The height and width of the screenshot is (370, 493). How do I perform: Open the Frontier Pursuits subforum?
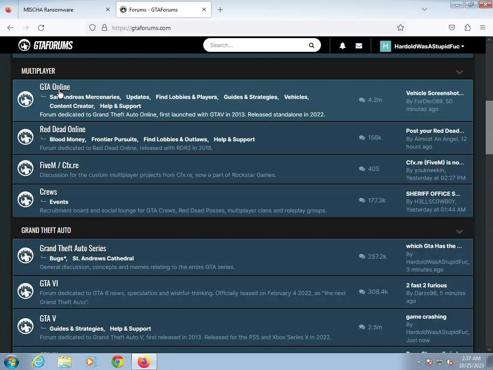pyautogui.click(x=114, y=139)
